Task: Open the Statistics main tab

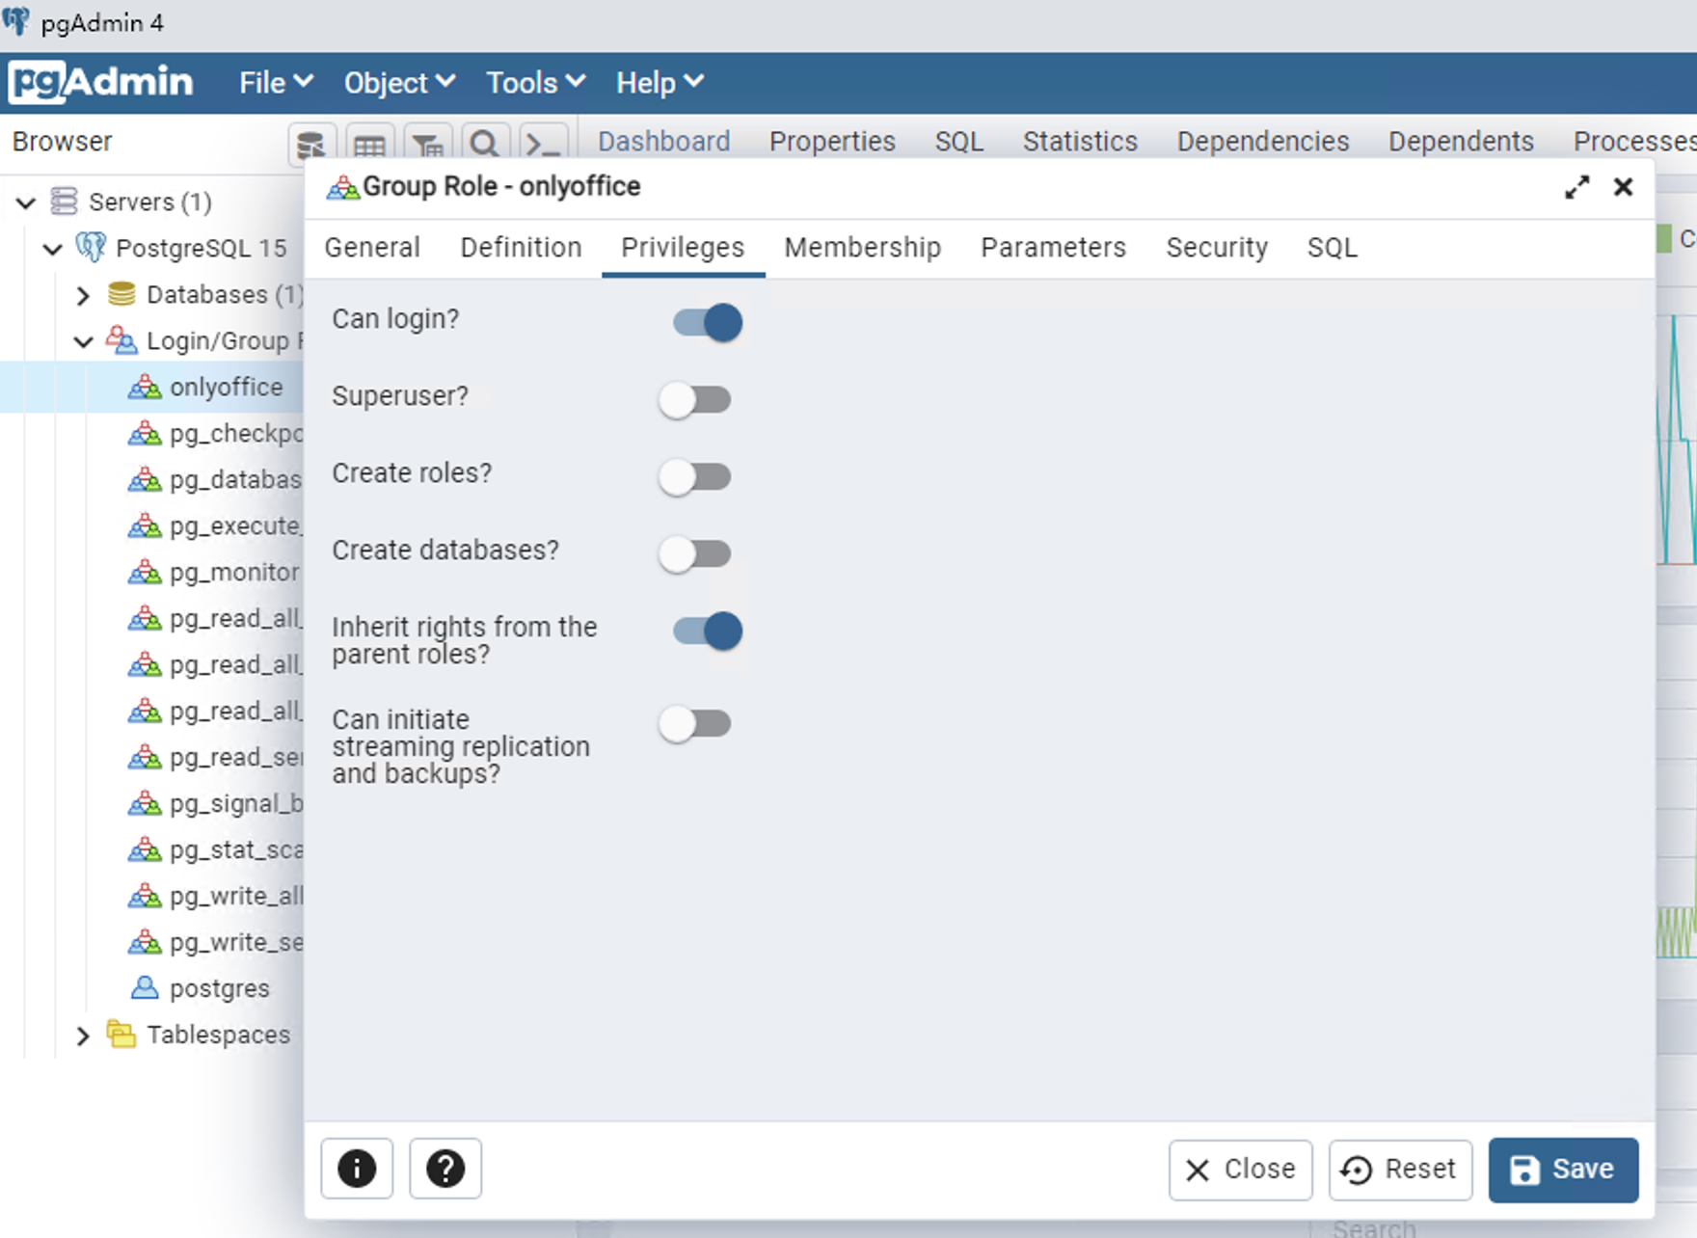Action: coord(1080,142)
